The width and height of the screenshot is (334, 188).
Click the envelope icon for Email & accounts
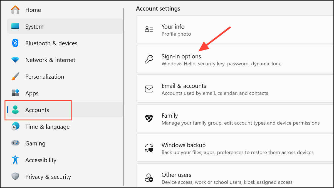coord(149,89)
